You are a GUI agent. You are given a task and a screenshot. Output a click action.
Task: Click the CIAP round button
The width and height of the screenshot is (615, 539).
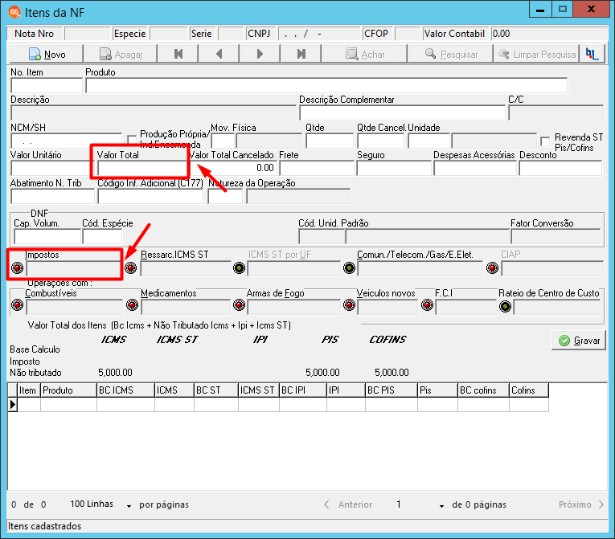coord(493,268)
